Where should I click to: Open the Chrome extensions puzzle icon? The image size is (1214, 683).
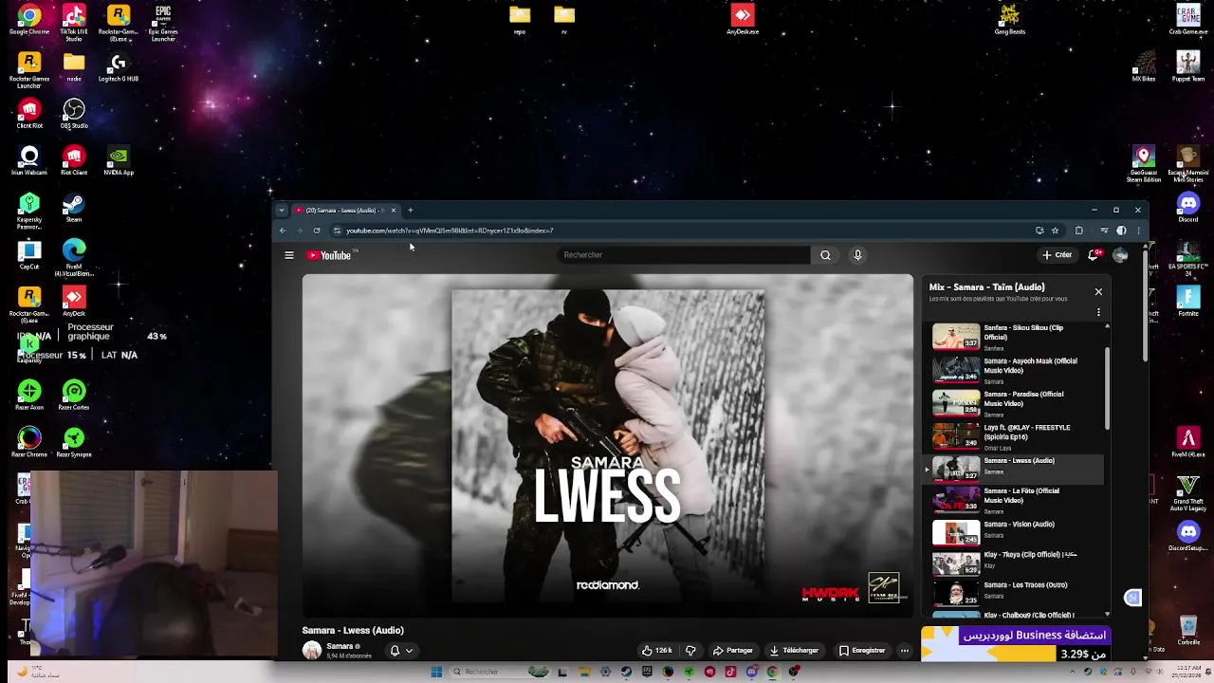click(1078, 231)
